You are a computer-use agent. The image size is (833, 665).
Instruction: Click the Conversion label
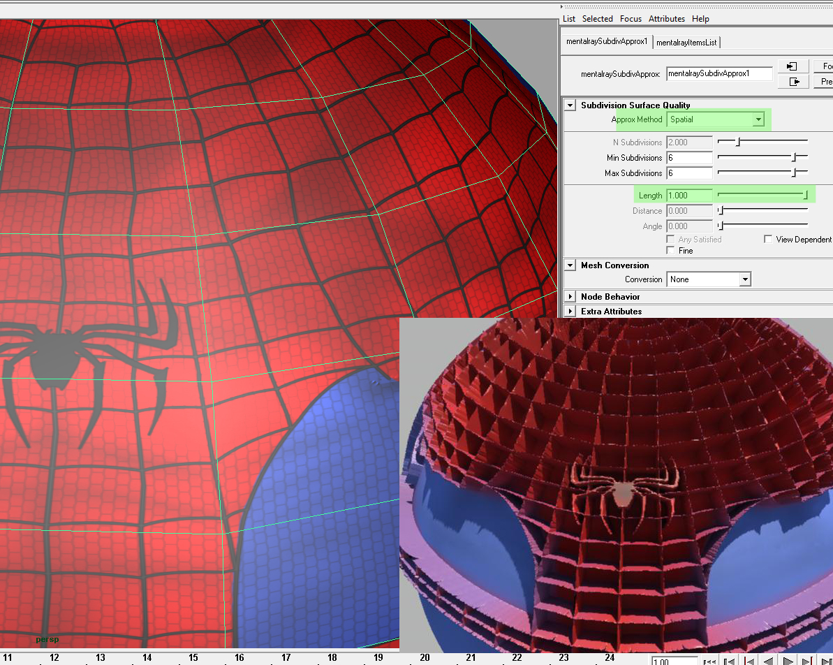pos(643,279)
